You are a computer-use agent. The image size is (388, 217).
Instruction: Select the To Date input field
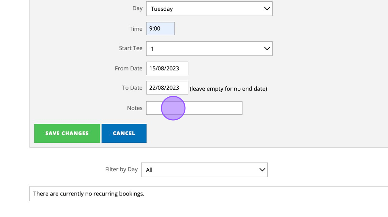pos(167,88)
